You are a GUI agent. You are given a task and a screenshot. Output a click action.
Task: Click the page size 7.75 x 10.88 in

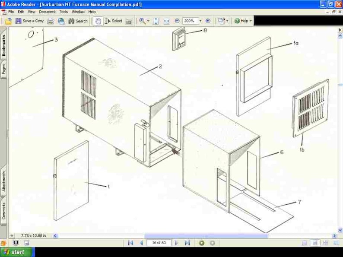[x=33, y=235]
